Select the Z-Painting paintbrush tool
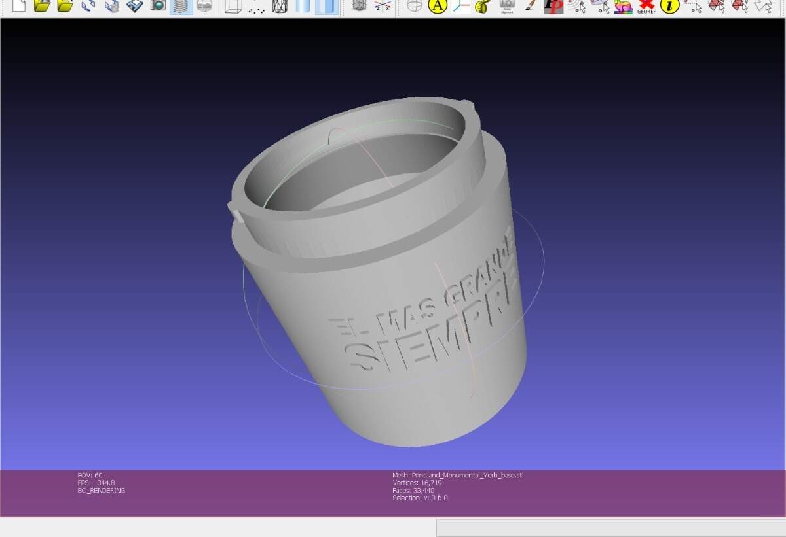786x537 pixels. point(530,6)
